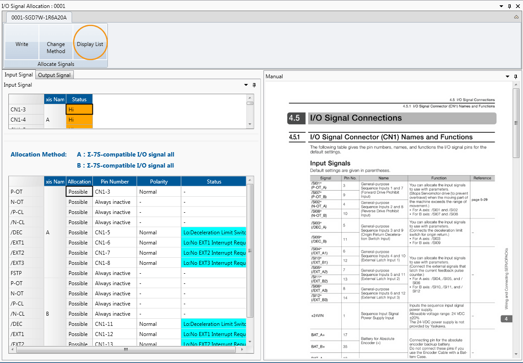Screen dimensions: 523x363
Task: Click the Write button in Allocate Signals
Action: [x=22, y=44]
